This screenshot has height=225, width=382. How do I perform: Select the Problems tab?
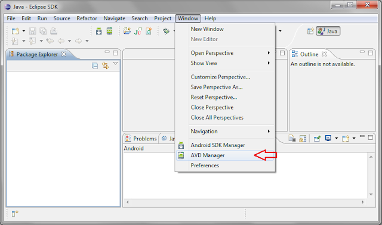(x=141, y=139)
